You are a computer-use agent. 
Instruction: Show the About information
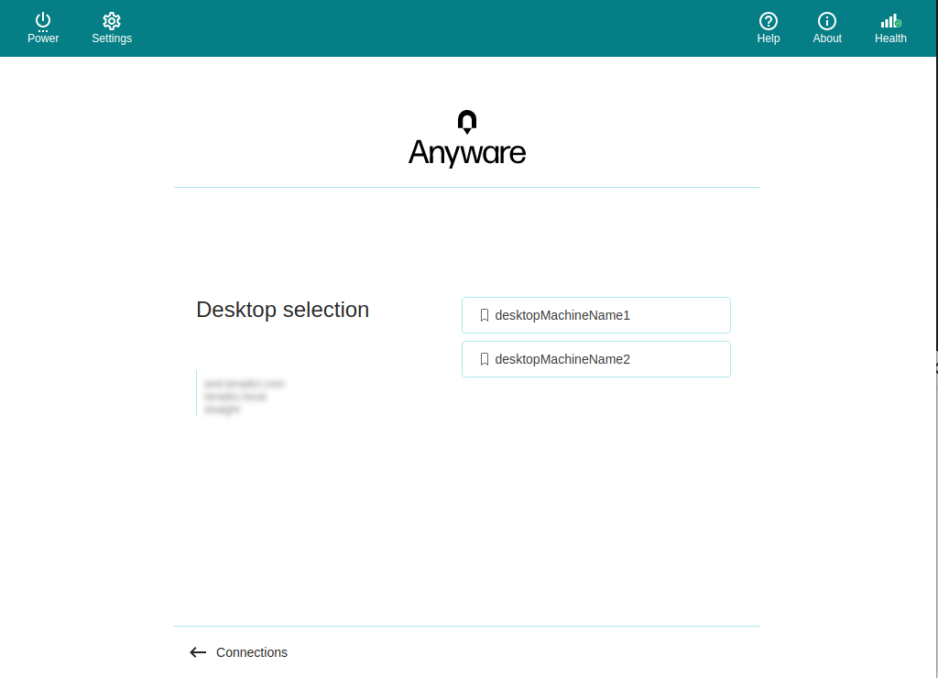[827, 28]
